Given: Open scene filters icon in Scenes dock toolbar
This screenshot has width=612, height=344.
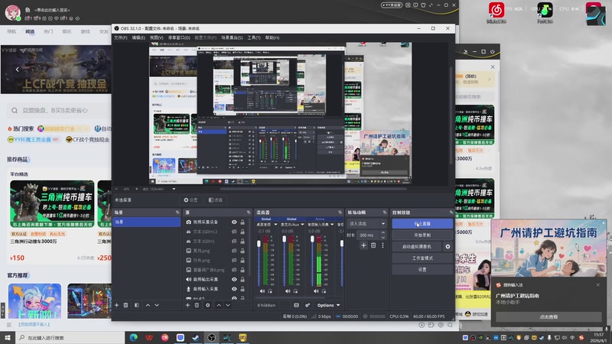Looking at the screenshot, I should click(137, 305).
